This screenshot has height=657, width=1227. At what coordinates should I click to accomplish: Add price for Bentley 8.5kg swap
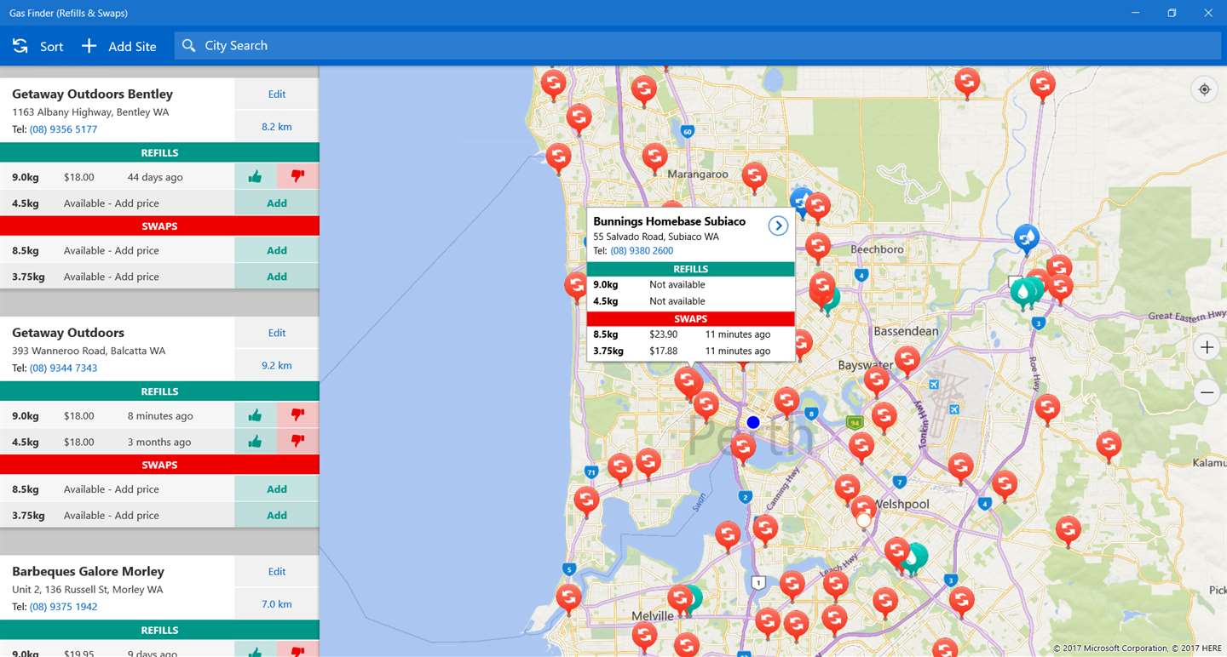point(277,250)
